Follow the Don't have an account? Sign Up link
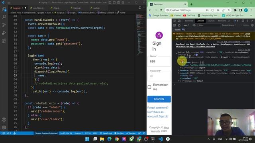 (x=158, y=114)
